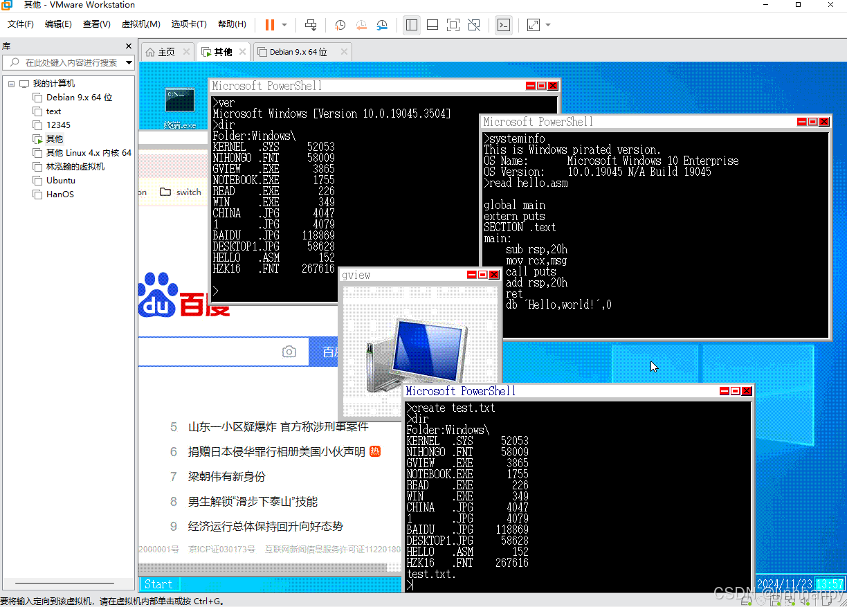Screen dimensions: 847x607
Task: Collapse the 我的计算机 tree node
Action: (11, 84)
